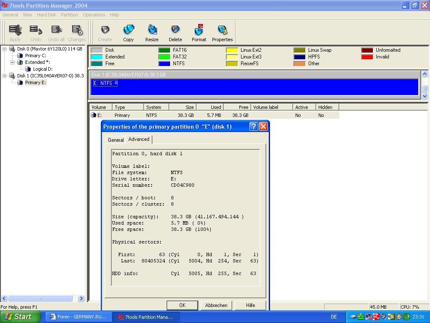The image size is (430, 323).
Task: Click 7tools Partition Manager taskbar button
Action: pyautogui.click(x=146, y=317)
